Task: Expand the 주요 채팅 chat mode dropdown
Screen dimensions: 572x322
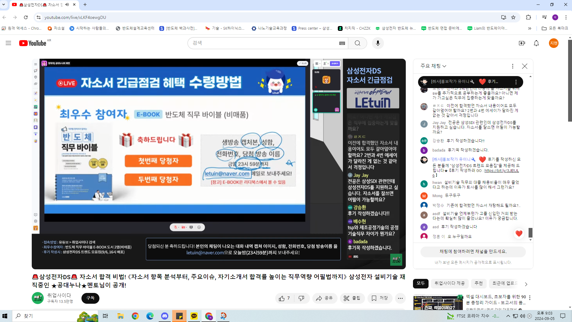Action: (x=433, y=66)
